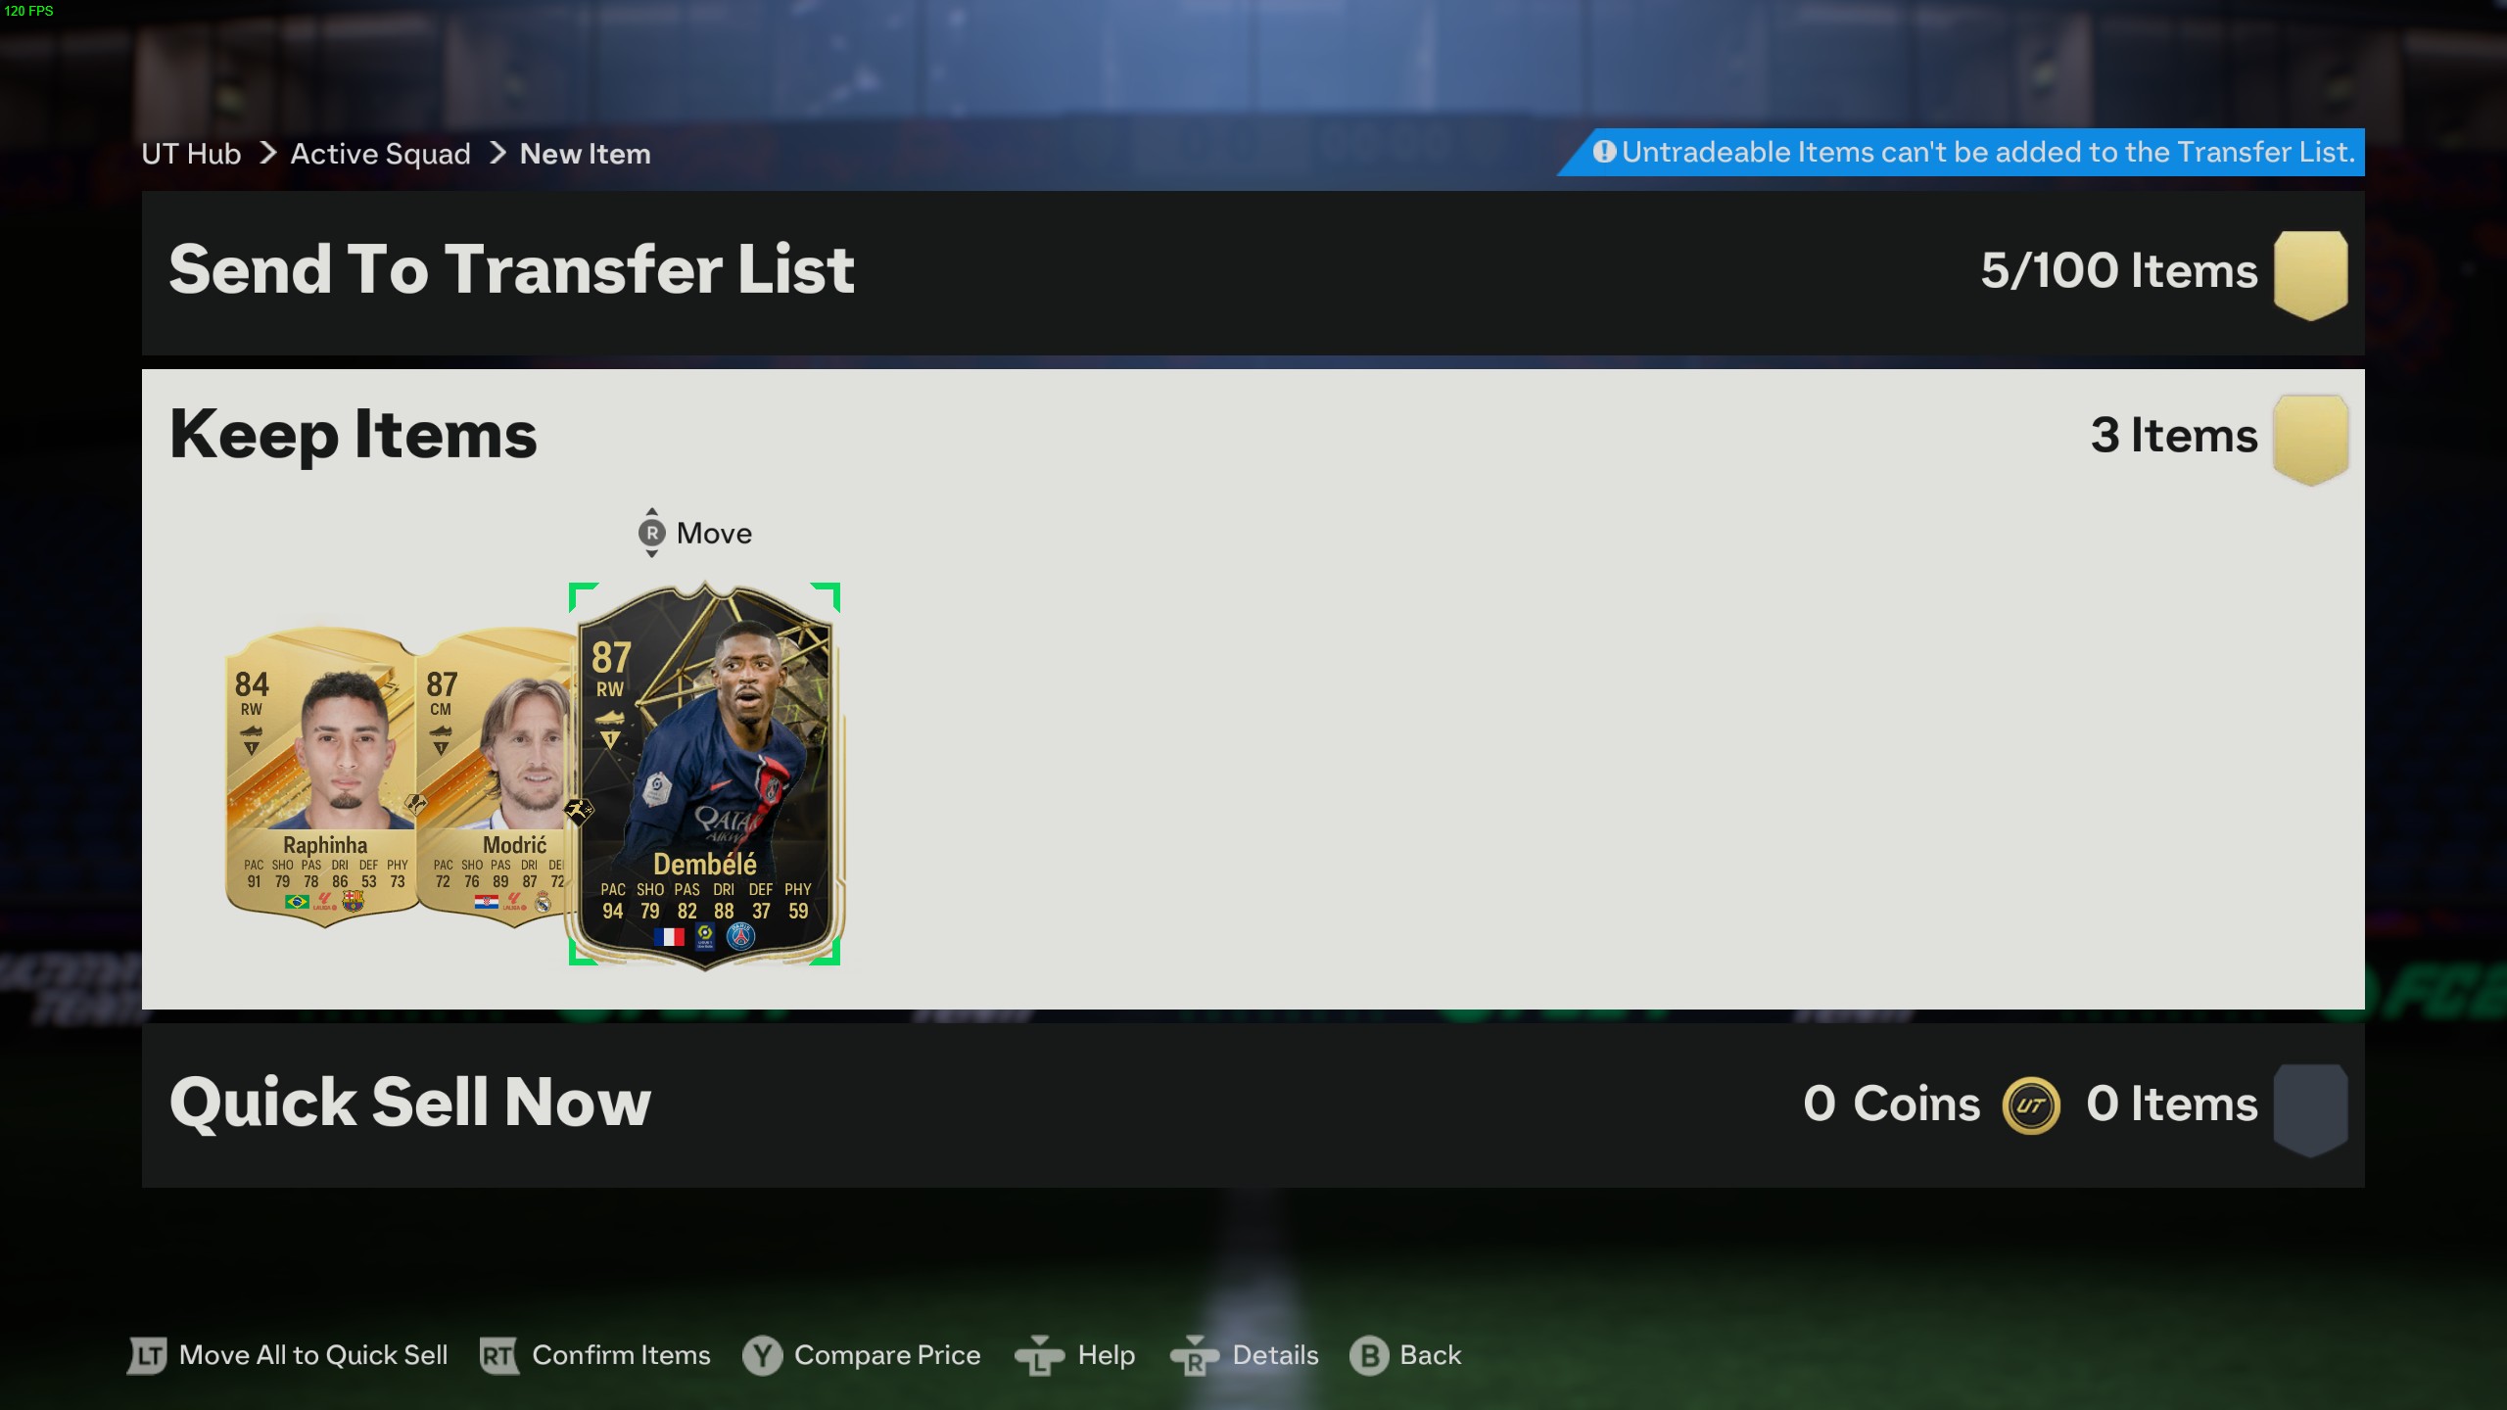Image resolution: width=2507 pixels, height=1410 pixels.
Task: Click the right stick Details icon
Action: point(1194,1356)
